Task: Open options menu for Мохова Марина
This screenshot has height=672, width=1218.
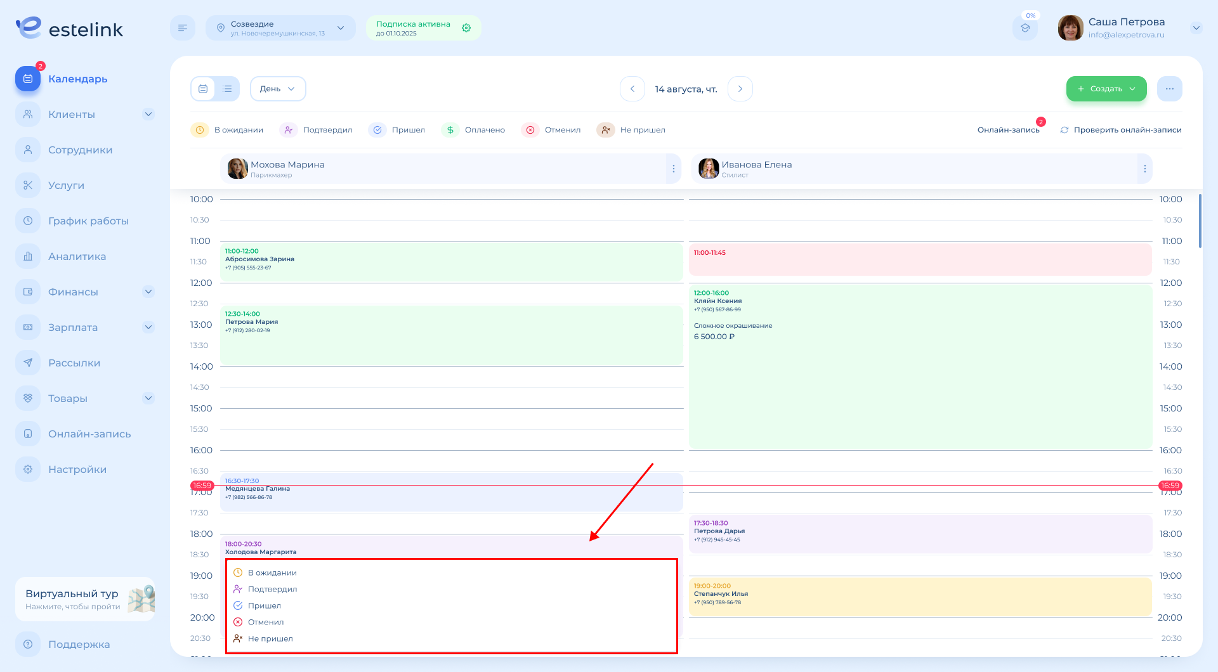Action: click(673, 169)
